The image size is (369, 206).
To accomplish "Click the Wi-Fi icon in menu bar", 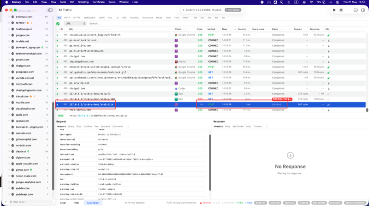I will coord(311,2).
